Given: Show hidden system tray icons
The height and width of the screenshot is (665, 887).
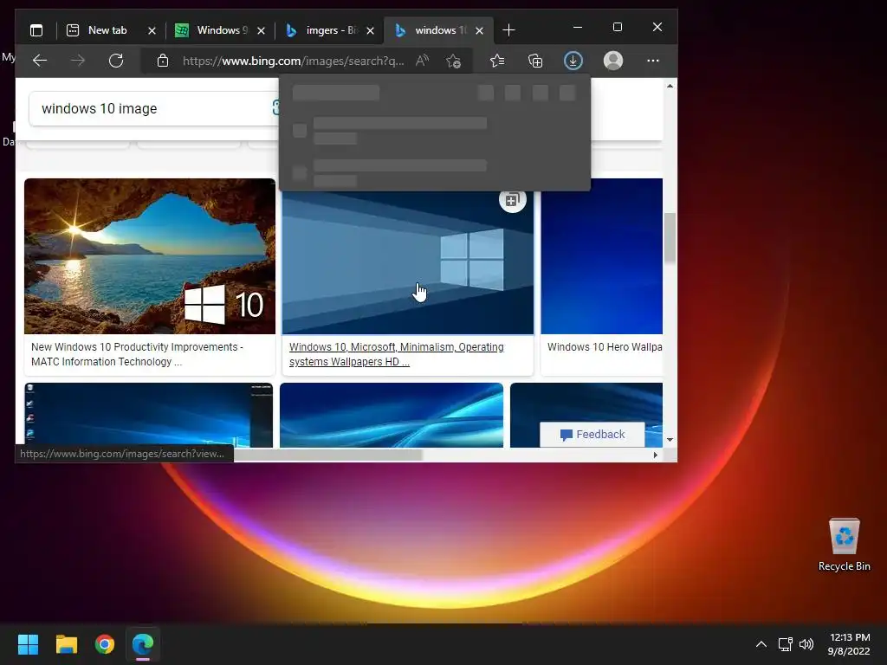Looking at the screenshot, I should point(761,644).
